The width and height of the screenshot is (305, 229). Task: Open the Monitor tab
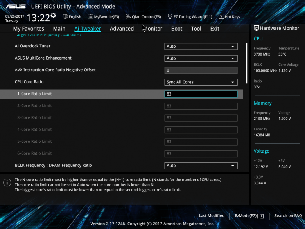pyautogui.click(x=153, y=29)
